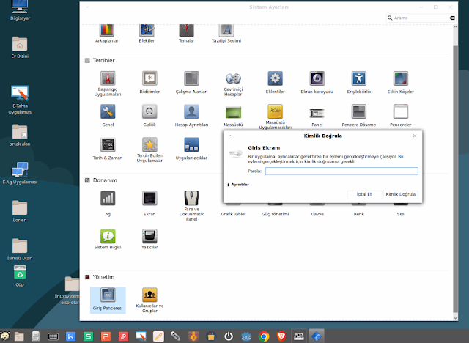Open Gizlilik settings
Image resolution: width=469 pixels, height=343 pixels.
149,115
